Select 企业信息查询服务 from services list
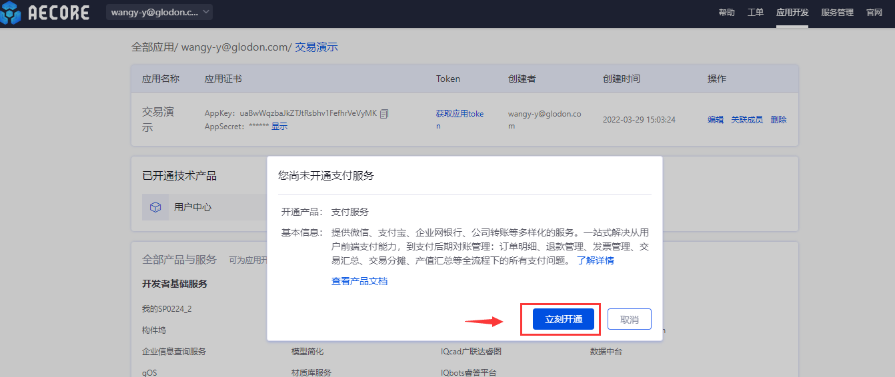This screenshot has width=895, height=377. (x=173, y=351)
